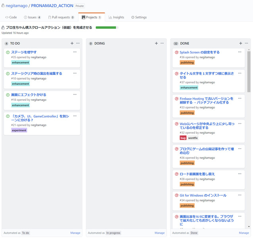Click the closed issue icon on Firebase Hosting card
This screenshot has width=253, height=238.
[177, 99]
